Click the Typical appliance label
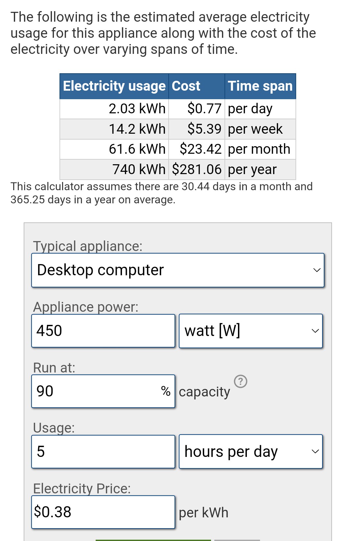 coord(88,246)
